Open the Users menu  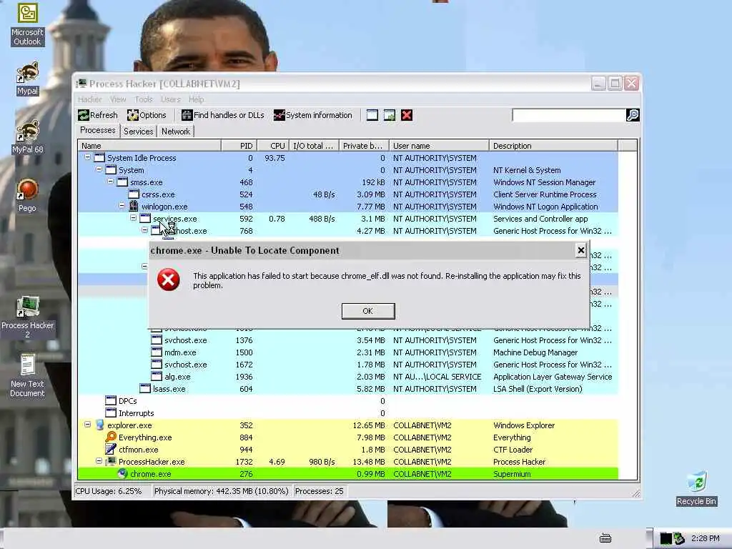tap(170, 99)
